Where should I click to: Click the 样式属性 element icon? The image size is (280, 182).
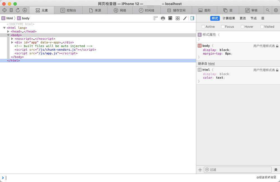(x=200, y=35)
